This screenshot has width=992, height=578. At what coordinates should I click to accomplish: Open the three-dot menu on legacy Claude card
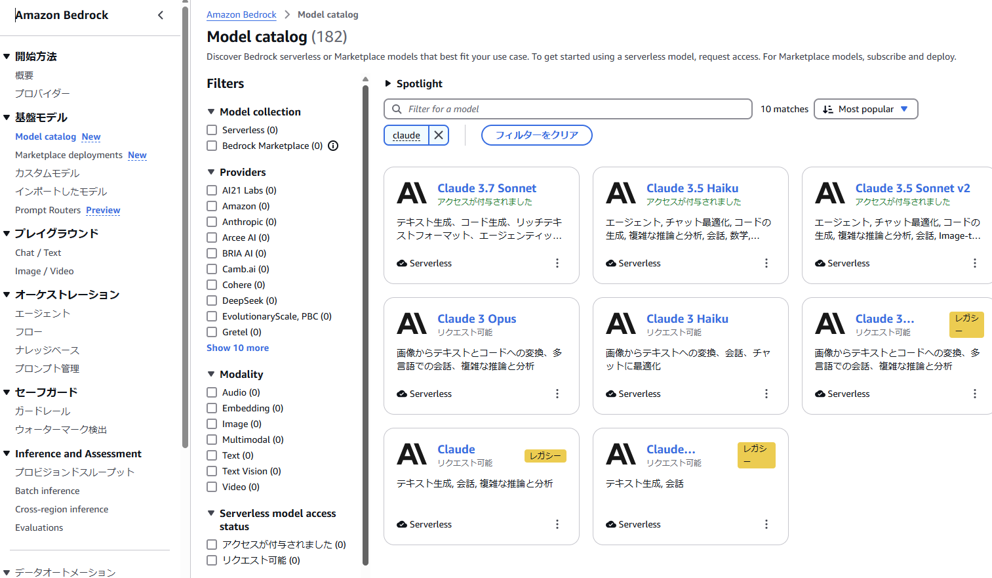557,524
